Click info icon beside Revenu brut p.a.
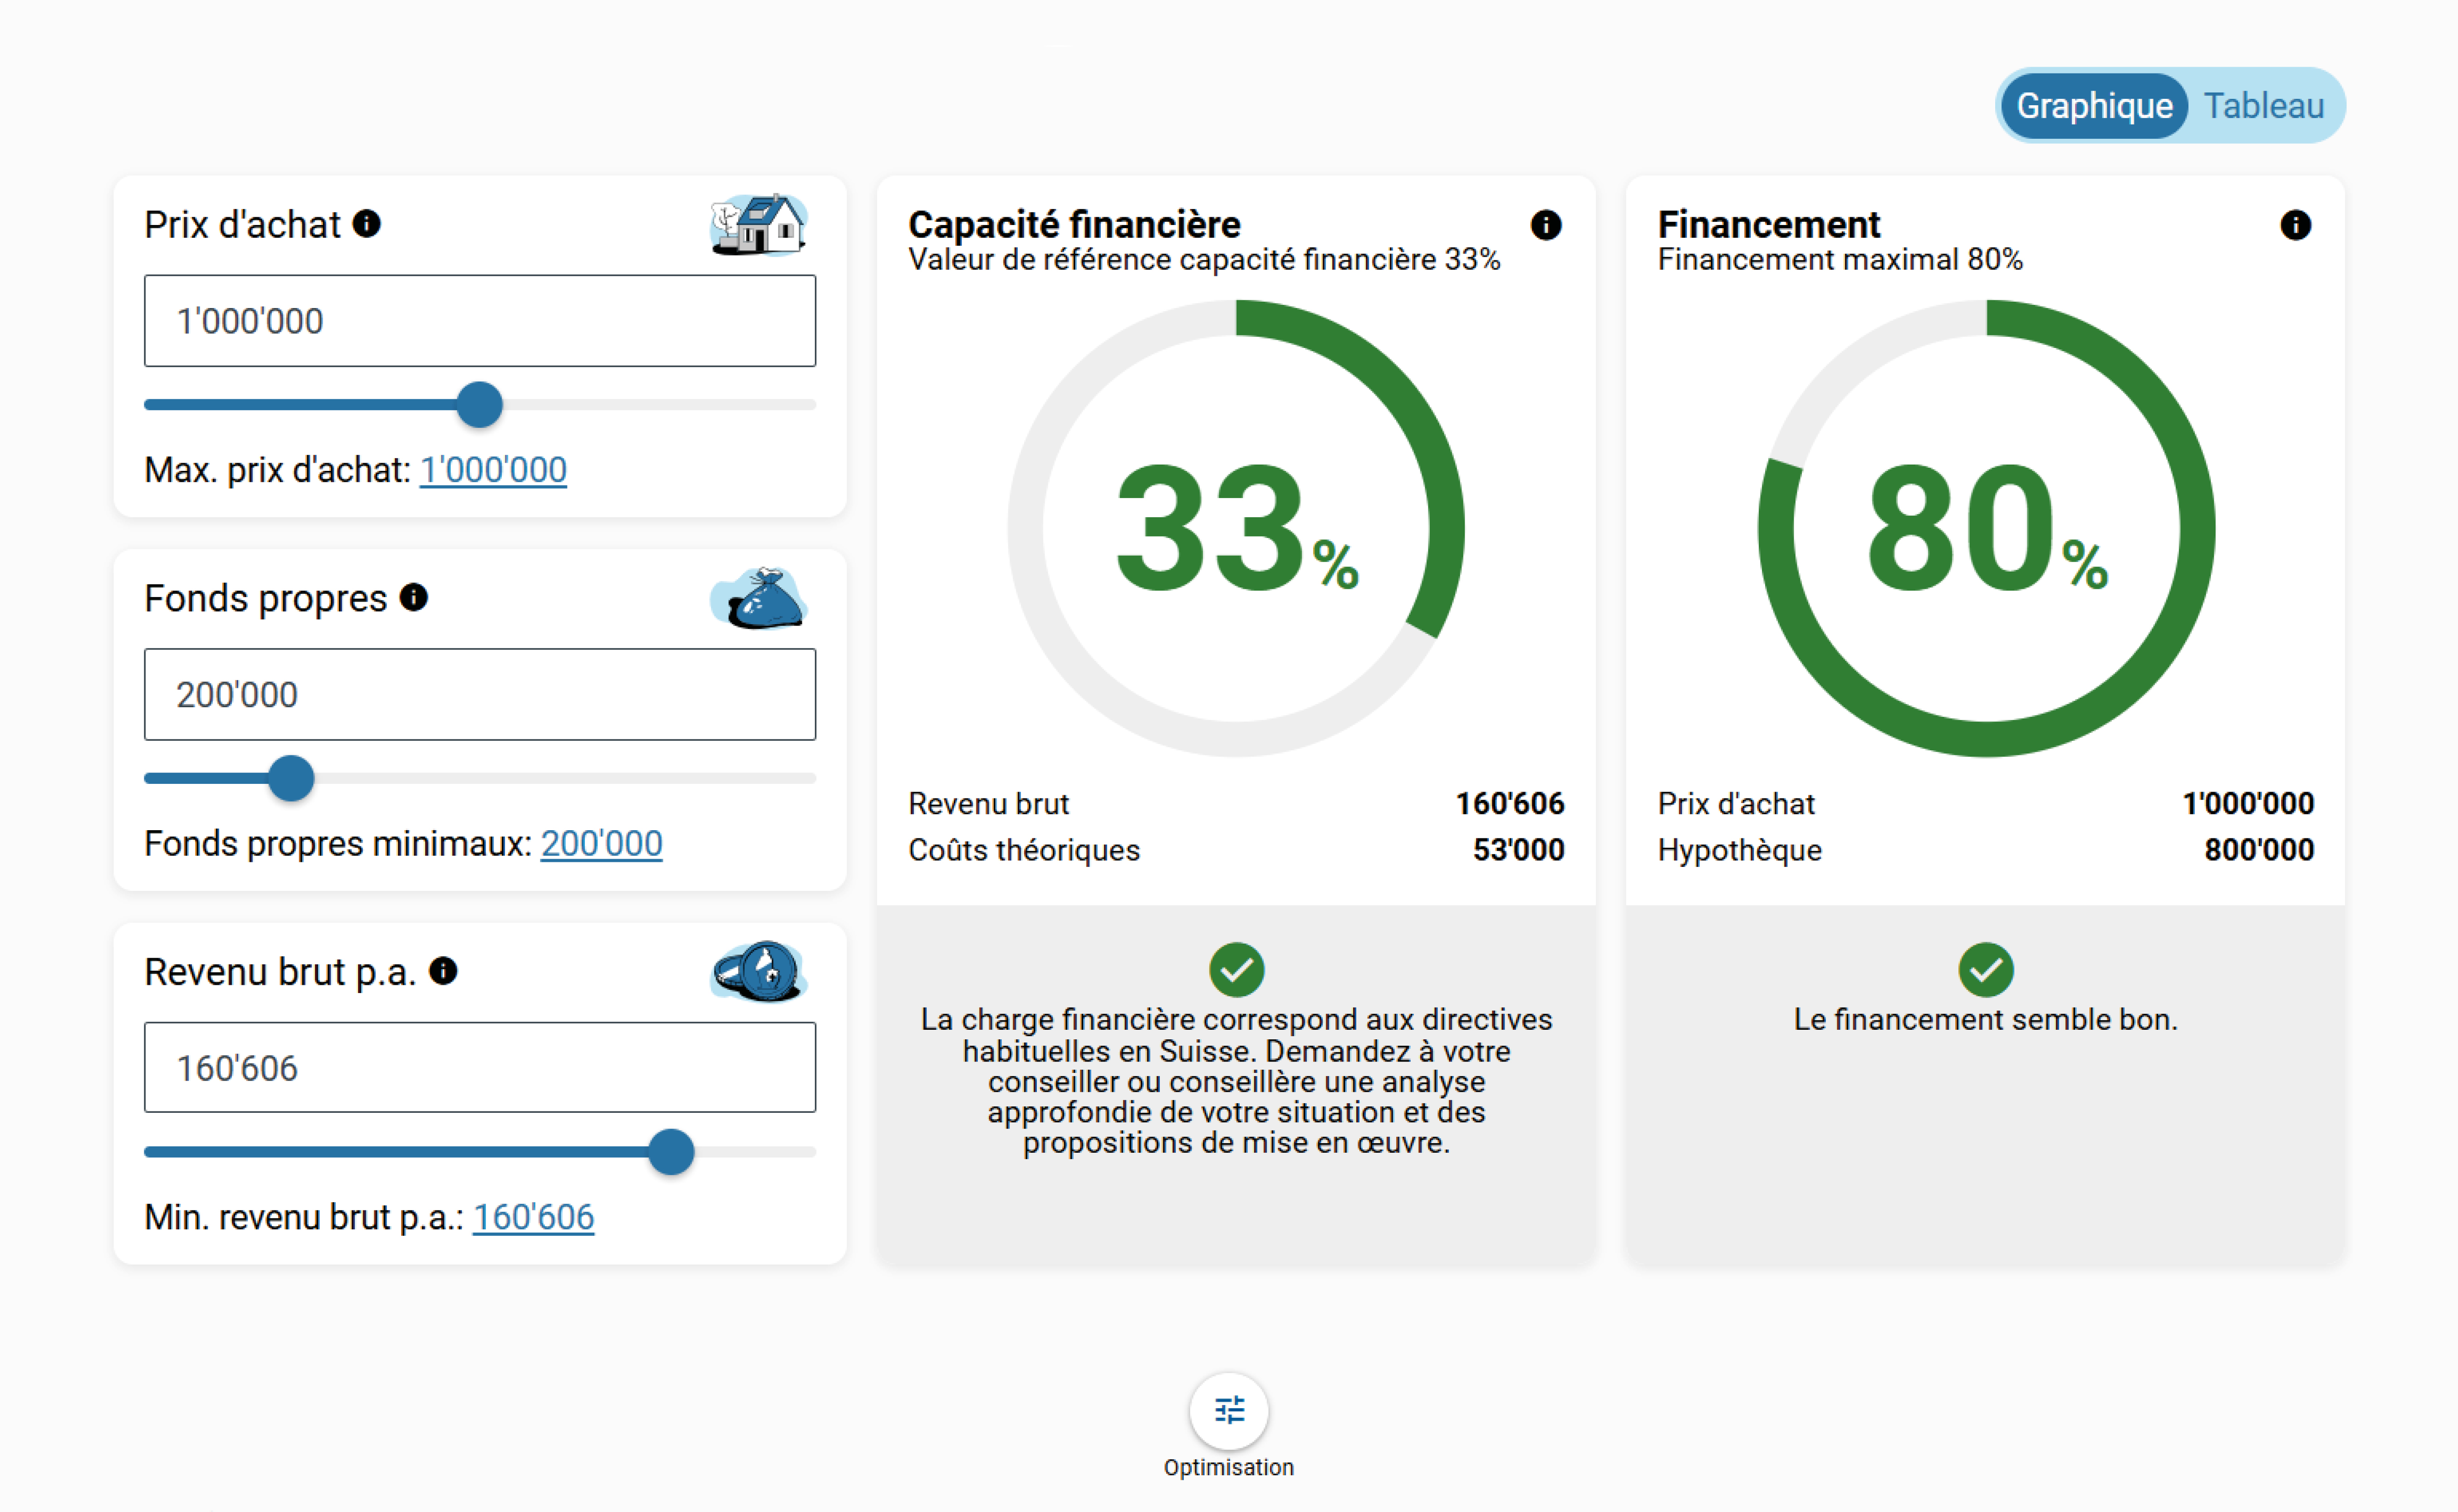The width and height of the screenshot is (2458, 1512). pyautogui.click(x=443, y=970)
